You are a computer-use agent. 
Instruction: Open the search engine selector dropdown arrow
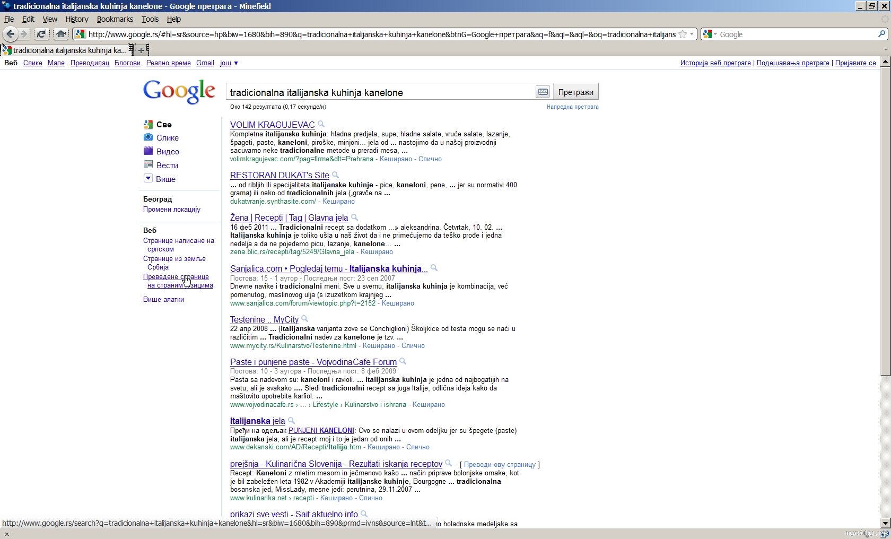coord(715,34)
